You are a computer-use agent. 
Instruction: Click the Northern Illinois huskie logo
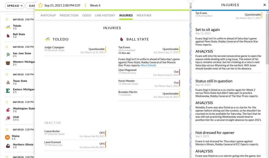point(8,146)
